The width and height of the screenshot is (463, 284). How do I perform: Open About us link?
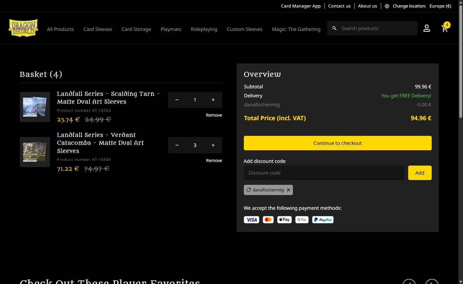pos(368,6)
